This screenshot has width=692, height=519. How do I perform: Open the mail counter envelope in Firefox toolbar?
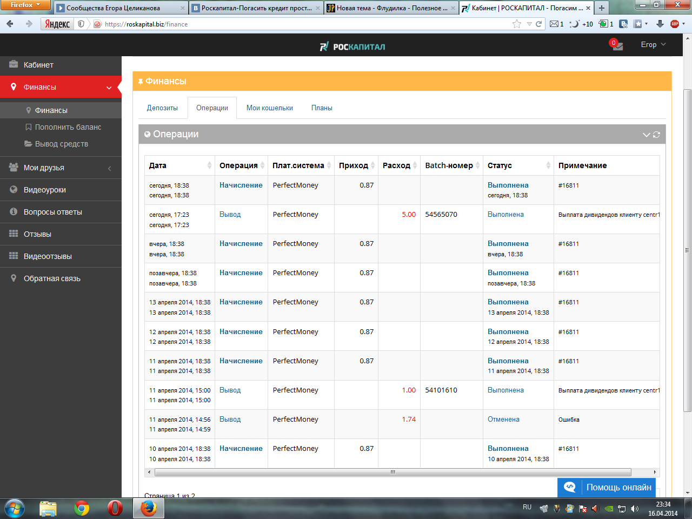pyautogui.click(x=556, y=24)
